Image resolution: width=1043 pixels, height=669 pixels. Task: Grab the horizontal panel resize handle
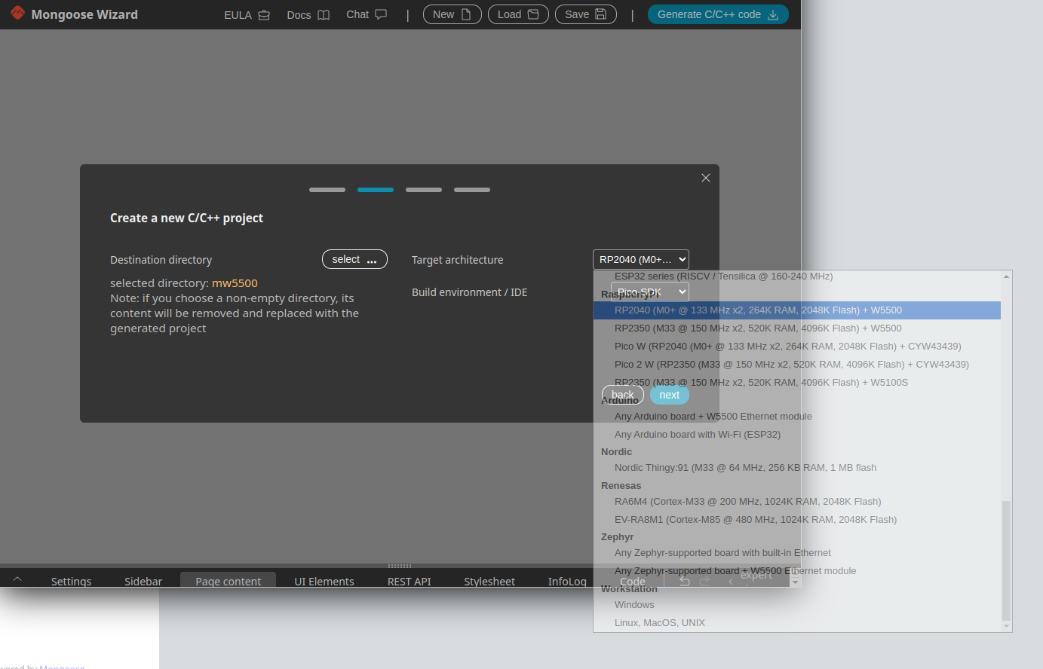[400, 566]
